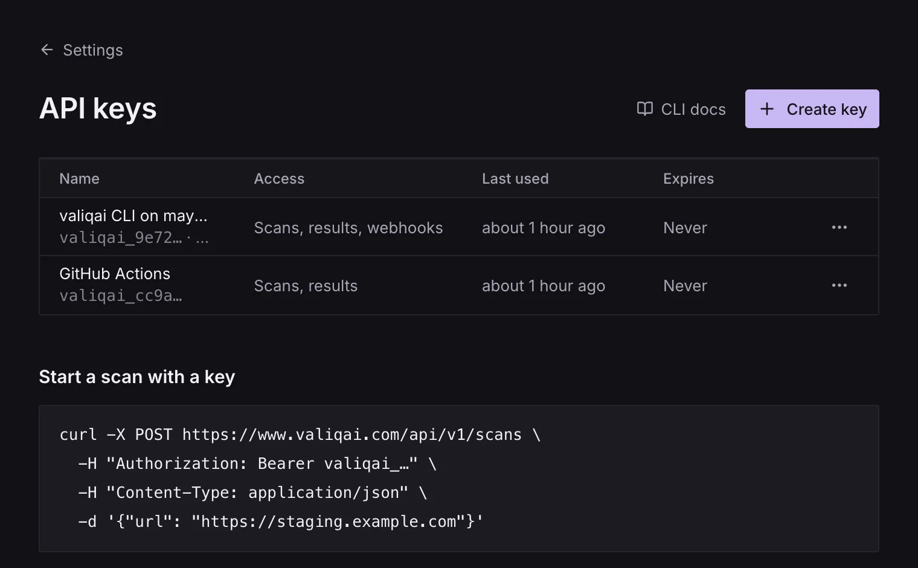Click the 'Scans, results' access cell

click(306, 286)
